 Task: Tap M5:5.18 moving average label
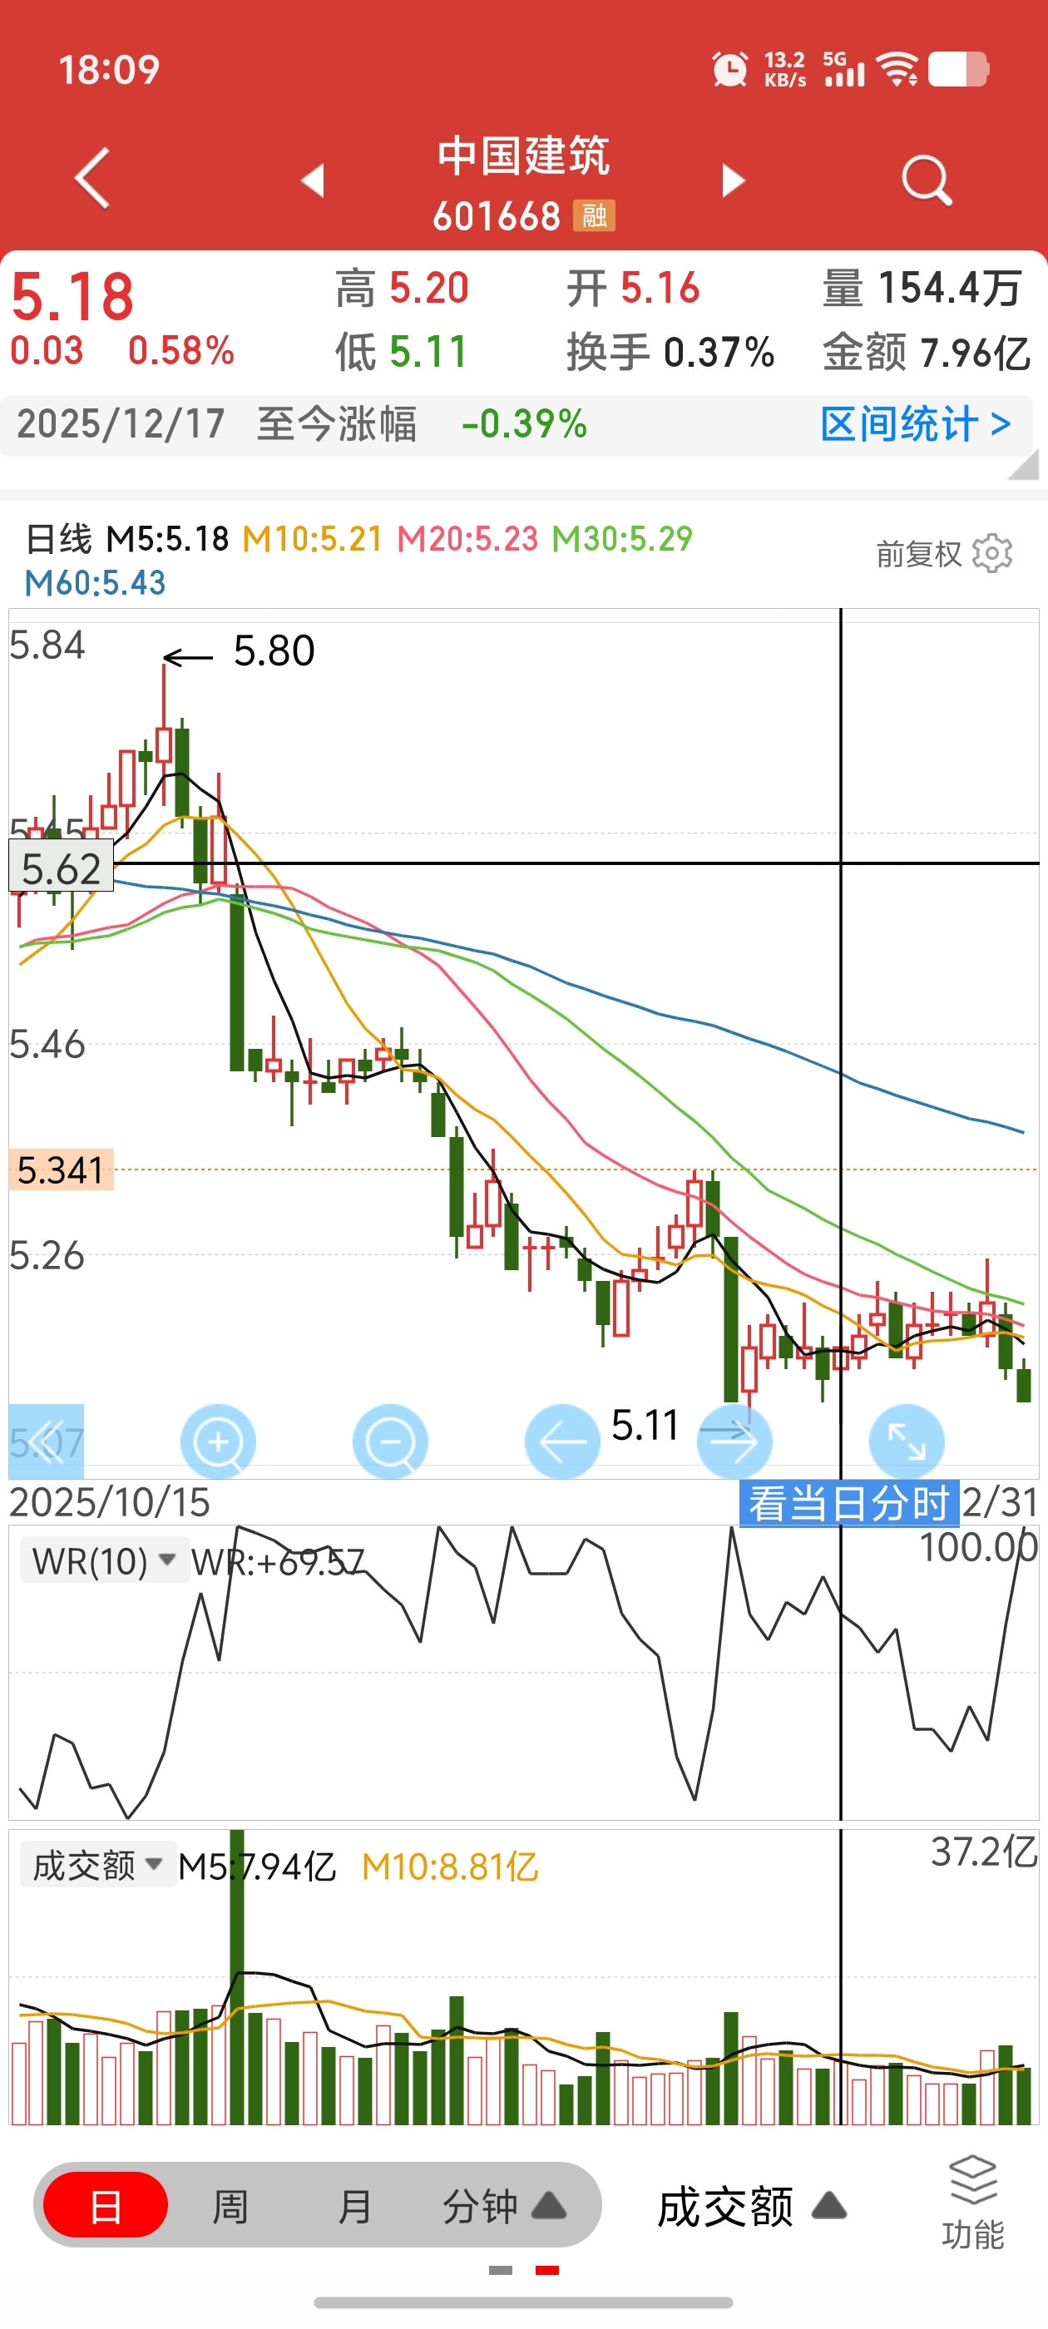[168, 539]
